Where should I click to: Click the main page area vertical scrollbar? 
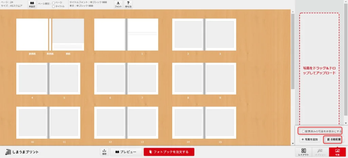(x=293, y=51)
